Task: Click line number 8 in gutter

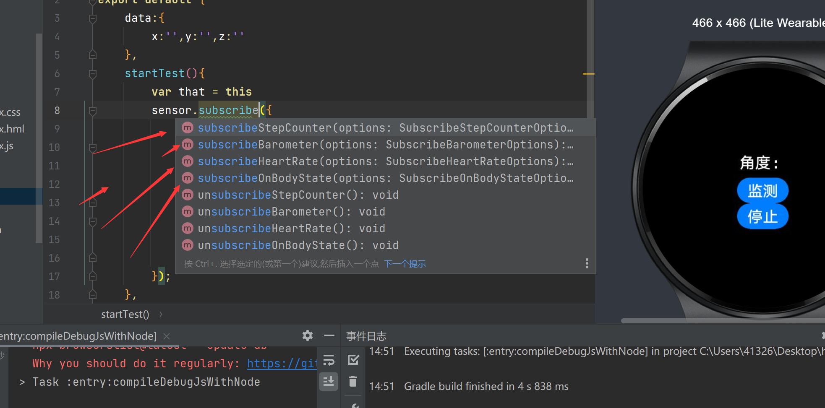Action: pyautogui.click(x=57, y=111)
